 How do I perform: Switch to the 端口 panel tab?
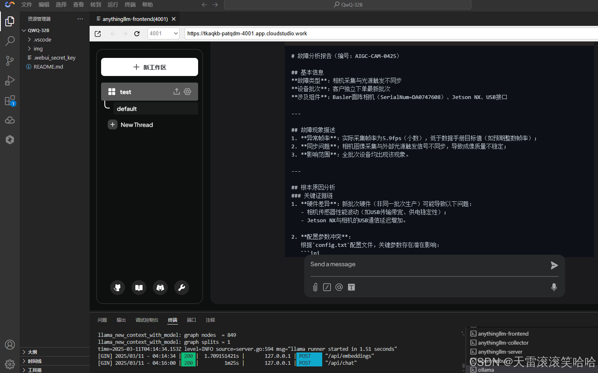192,320
